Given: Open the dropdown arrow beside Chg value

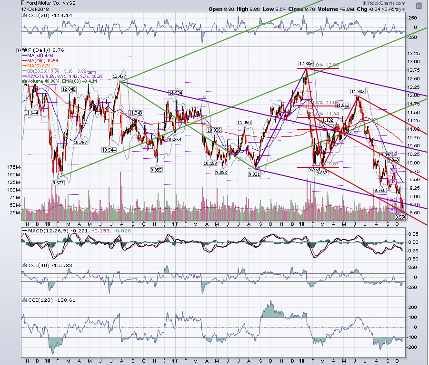Looking at the screenshot, I should (404, 10).
